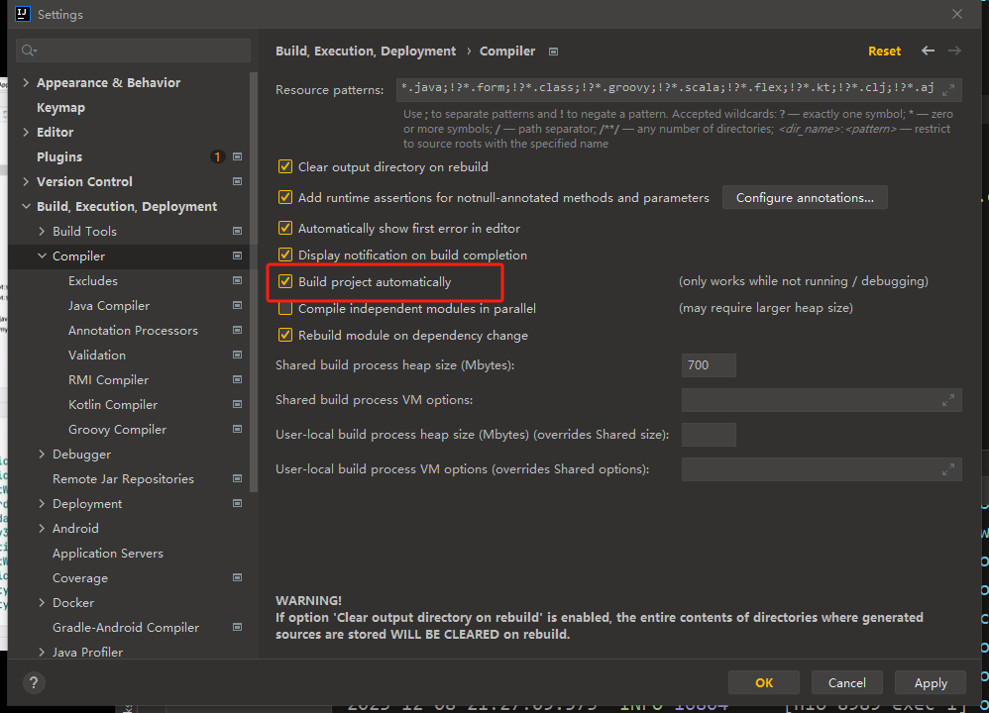Click the OK button
This screenshot has height=713, width=989.
(x=764, y=682)
